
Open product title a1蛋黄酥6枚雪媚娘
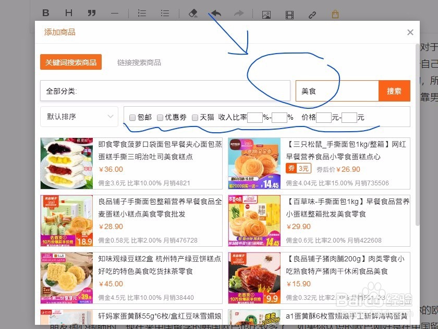pyautogui.click(x=346, y=316)
